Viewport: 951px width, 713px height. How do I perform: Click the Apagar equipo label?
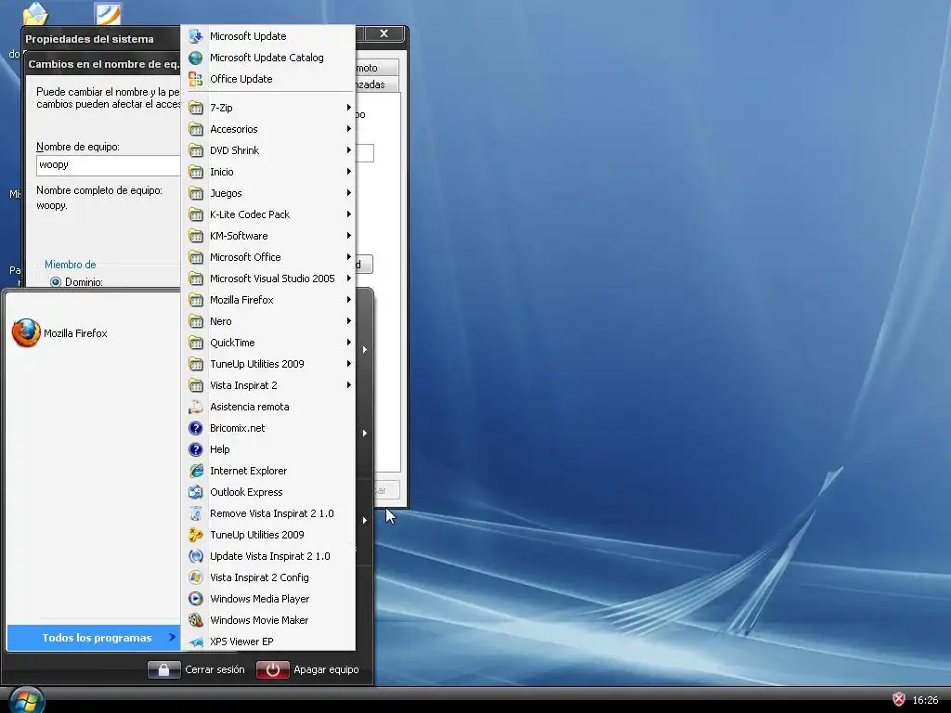point(326,669)
